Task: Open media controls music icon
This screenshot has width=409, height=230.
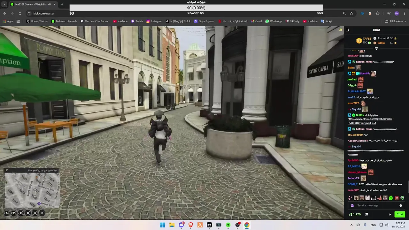Action: tap(389, 13)
